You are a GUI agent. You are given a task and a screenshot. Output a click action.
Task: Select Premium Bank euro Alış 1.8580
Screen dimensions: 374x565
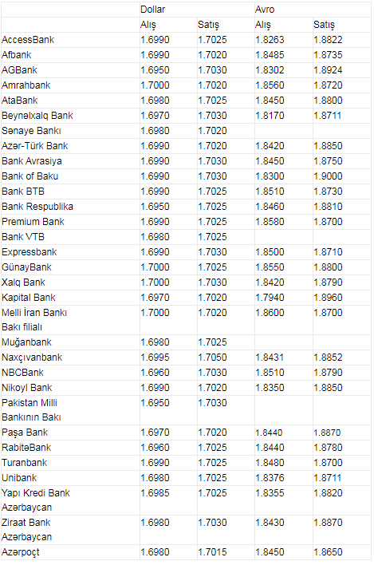(270, 222)
